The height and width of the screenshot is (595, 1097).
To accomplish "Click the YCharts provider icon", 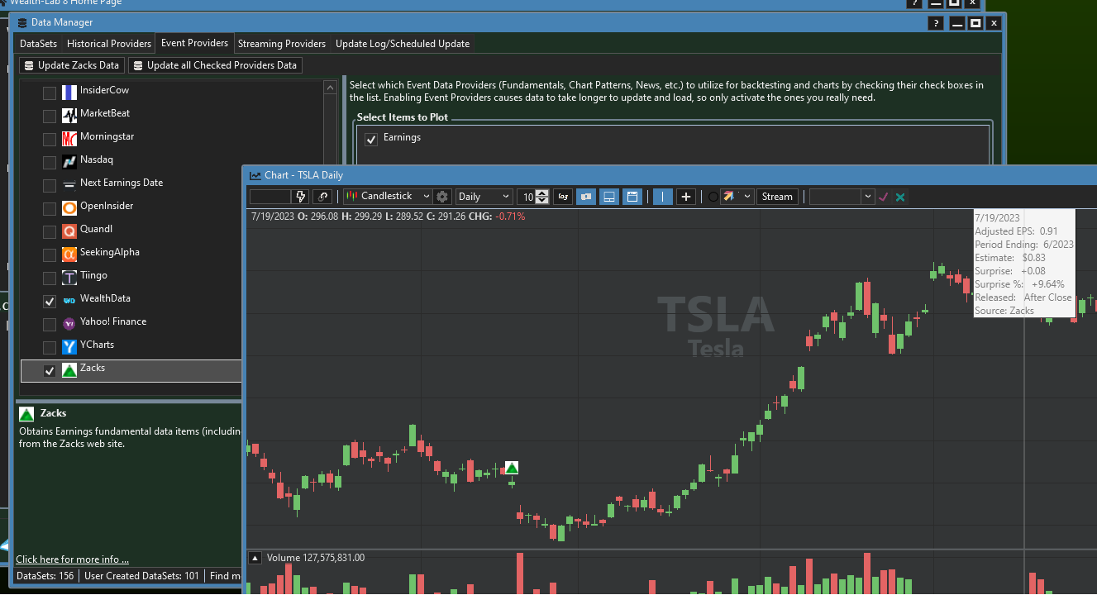I will [69, 346].
